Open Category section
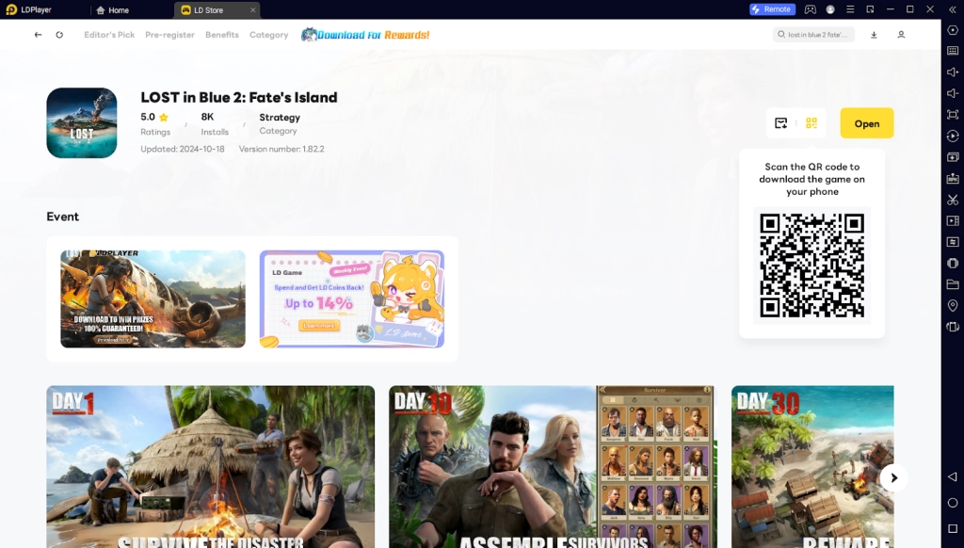 point(268,35)
